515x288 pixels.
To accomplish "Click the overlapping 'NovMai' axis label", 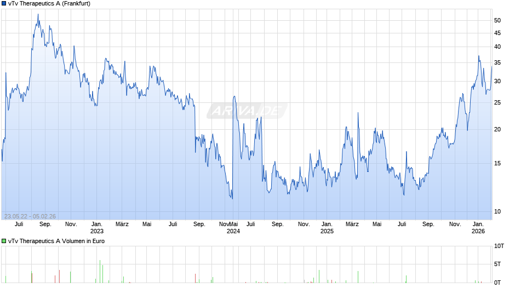I will 228,224.
